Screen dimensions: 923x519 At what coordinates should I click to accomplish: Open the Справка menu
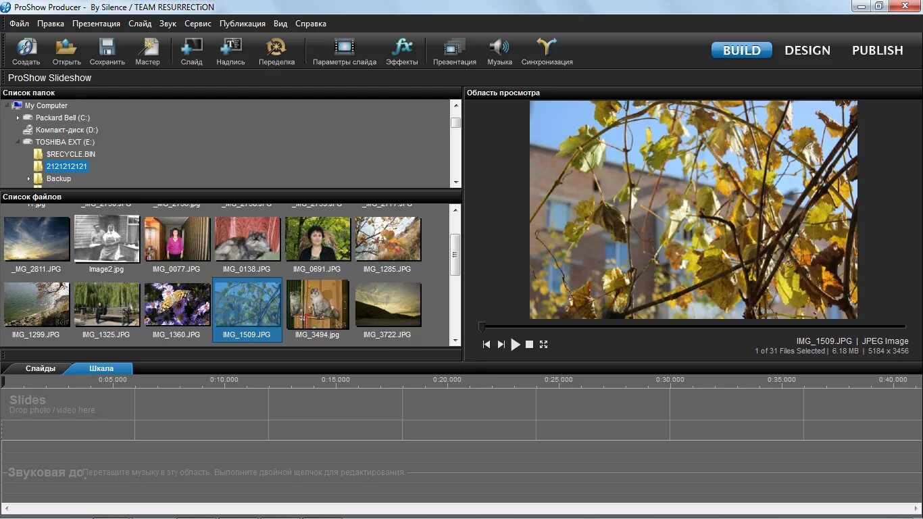(311, 24)
